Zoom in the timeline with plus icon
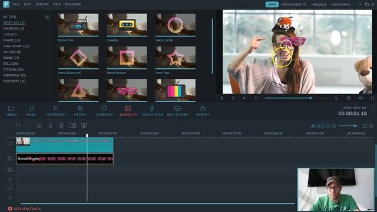 point(333,125)
